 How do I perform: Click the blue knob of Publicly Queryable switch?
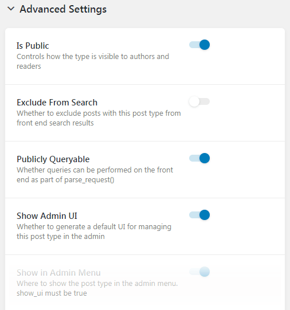(205, 158)
